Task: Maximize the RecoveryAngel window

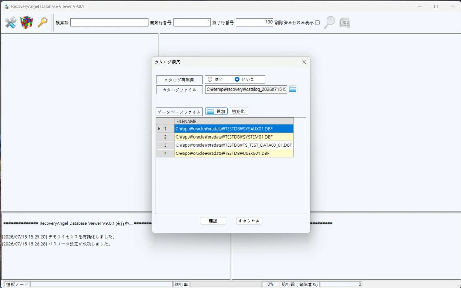Action: pyautogui.click(x=436, y=6)
